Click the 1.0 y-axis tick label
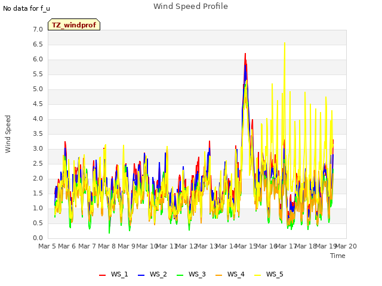Screen dimensions: 382x286 coord(38,209)
